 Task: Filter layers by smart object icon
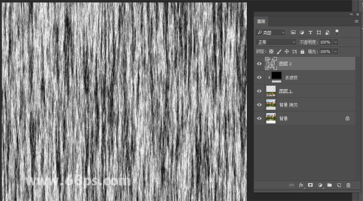tap(328, 33)
